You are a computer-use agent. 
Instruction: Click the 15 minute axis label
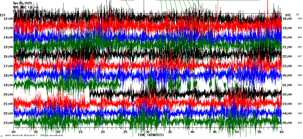tap(81, 132)
